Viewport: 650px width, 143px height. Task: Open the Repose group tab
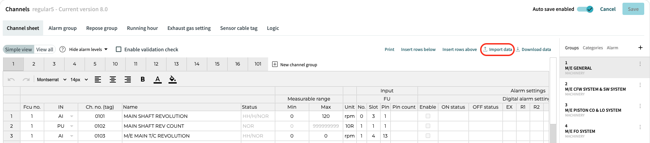click(102, 28)
